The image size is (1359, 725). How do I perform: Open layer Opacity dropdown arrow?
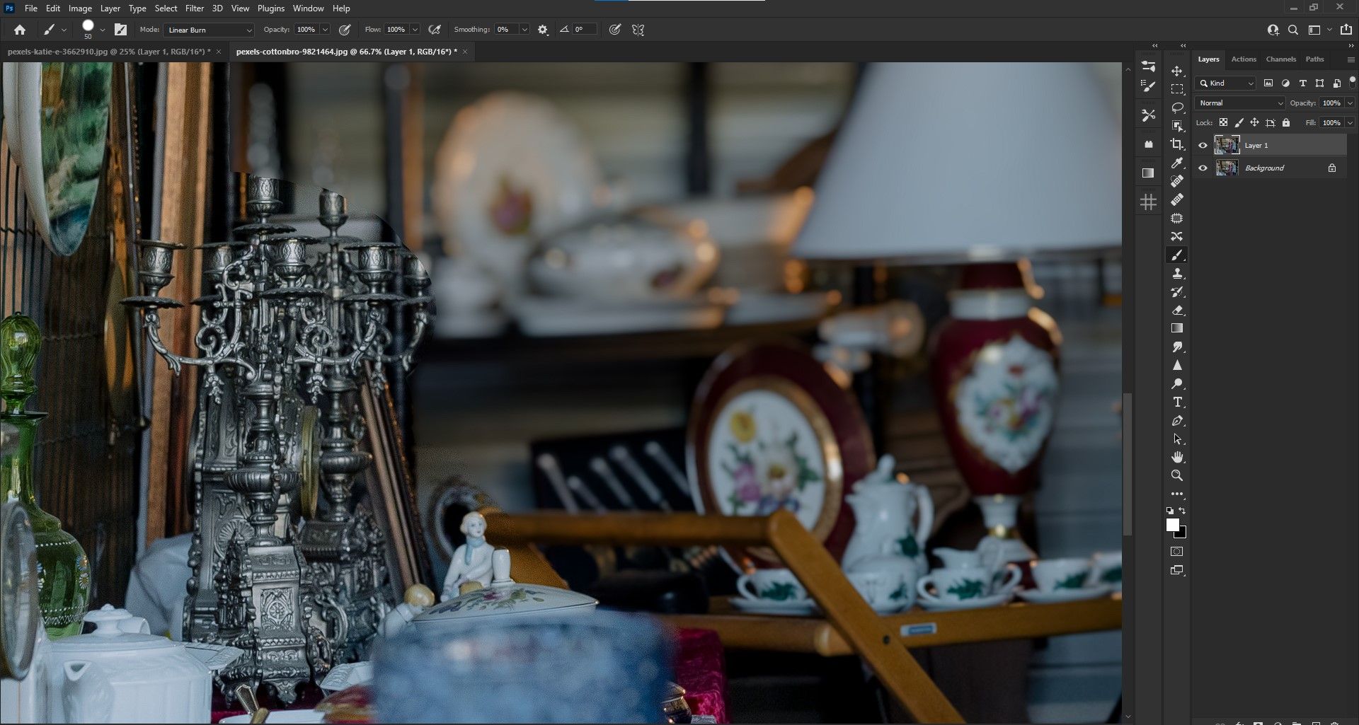(x=1350, y=103)
